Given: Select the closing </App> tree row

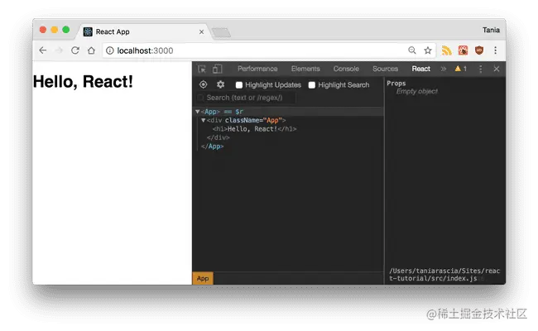Looking at the screenshot, I should pyautogui.click(x=213, y=146).
